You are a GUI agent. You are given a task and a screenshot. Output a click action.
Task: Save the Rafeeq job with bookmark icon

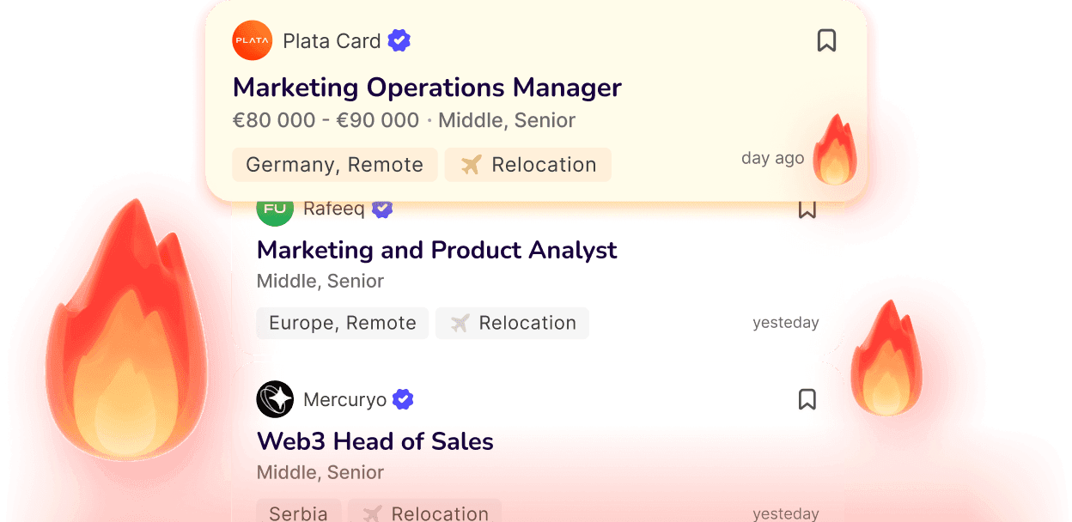(x=807, y=209)
